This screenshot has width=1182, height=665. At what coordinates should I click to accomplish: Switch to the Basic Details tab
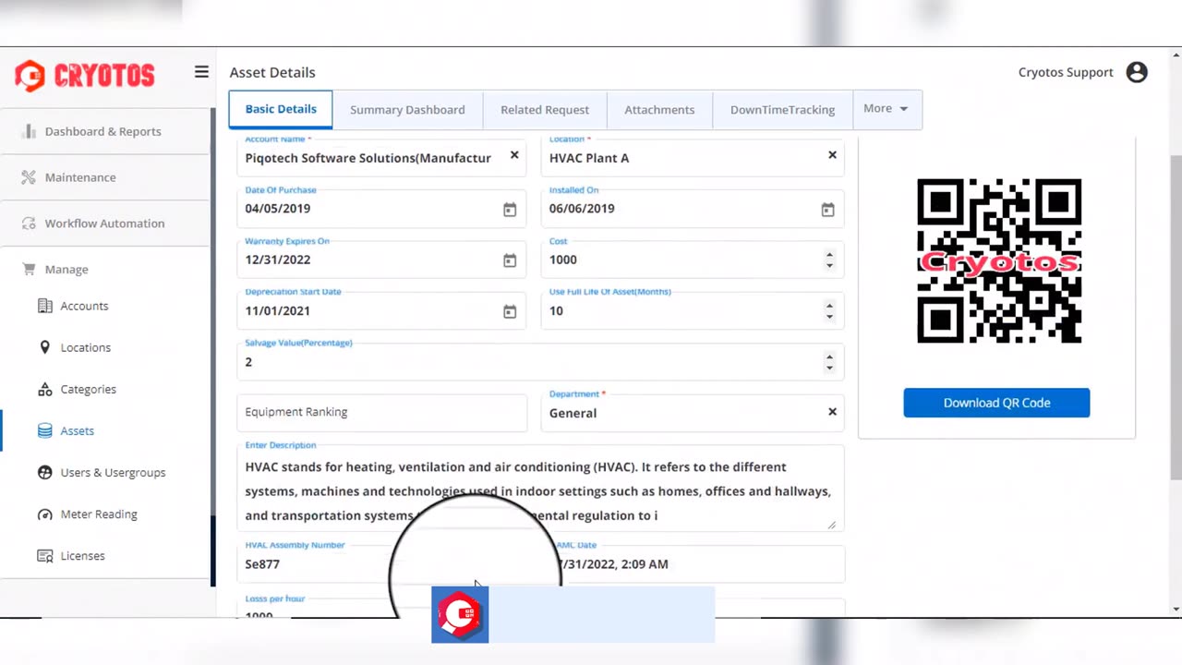[281, 109]
